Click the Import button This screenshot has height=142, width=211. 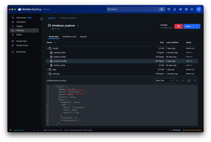click(x=188, y=26)
